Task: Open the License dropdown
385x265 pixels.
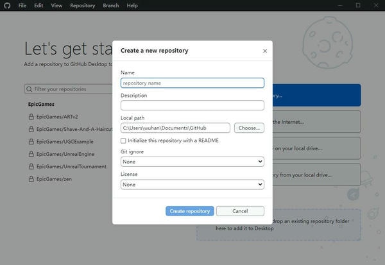Action: point(193,184)
